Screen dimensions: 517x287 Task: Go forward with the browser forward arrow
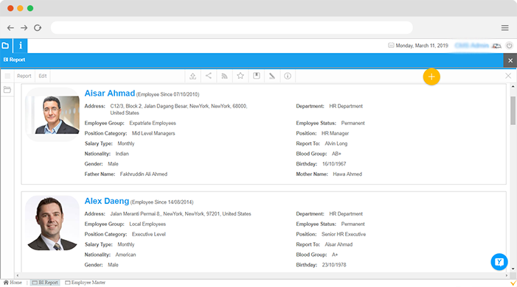(x=24, y=28)
